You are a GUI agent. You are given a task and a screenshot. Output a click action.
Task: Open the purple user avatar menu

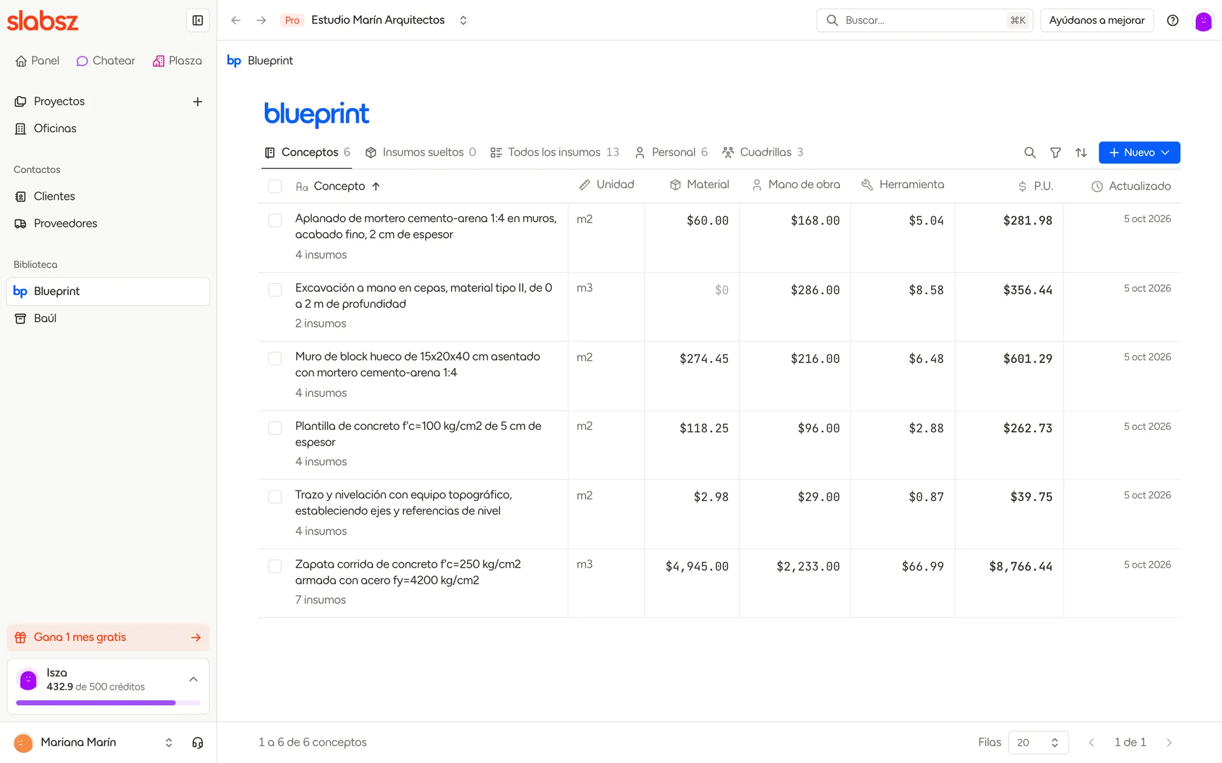(1203, 20)
